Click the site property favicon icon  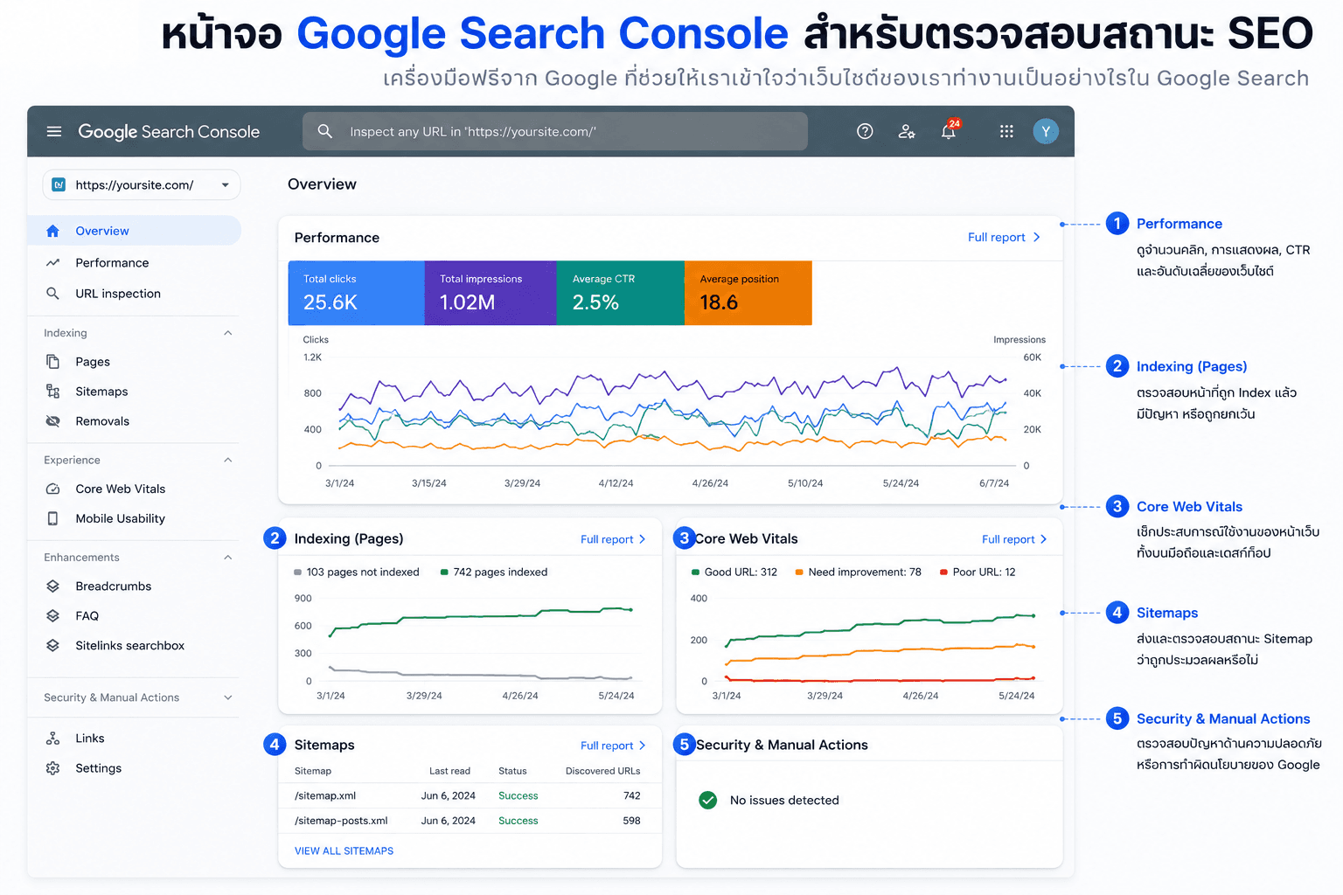(59, 184)
